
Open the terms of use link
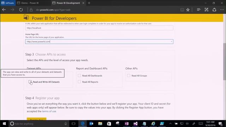(x=49, y=111)
